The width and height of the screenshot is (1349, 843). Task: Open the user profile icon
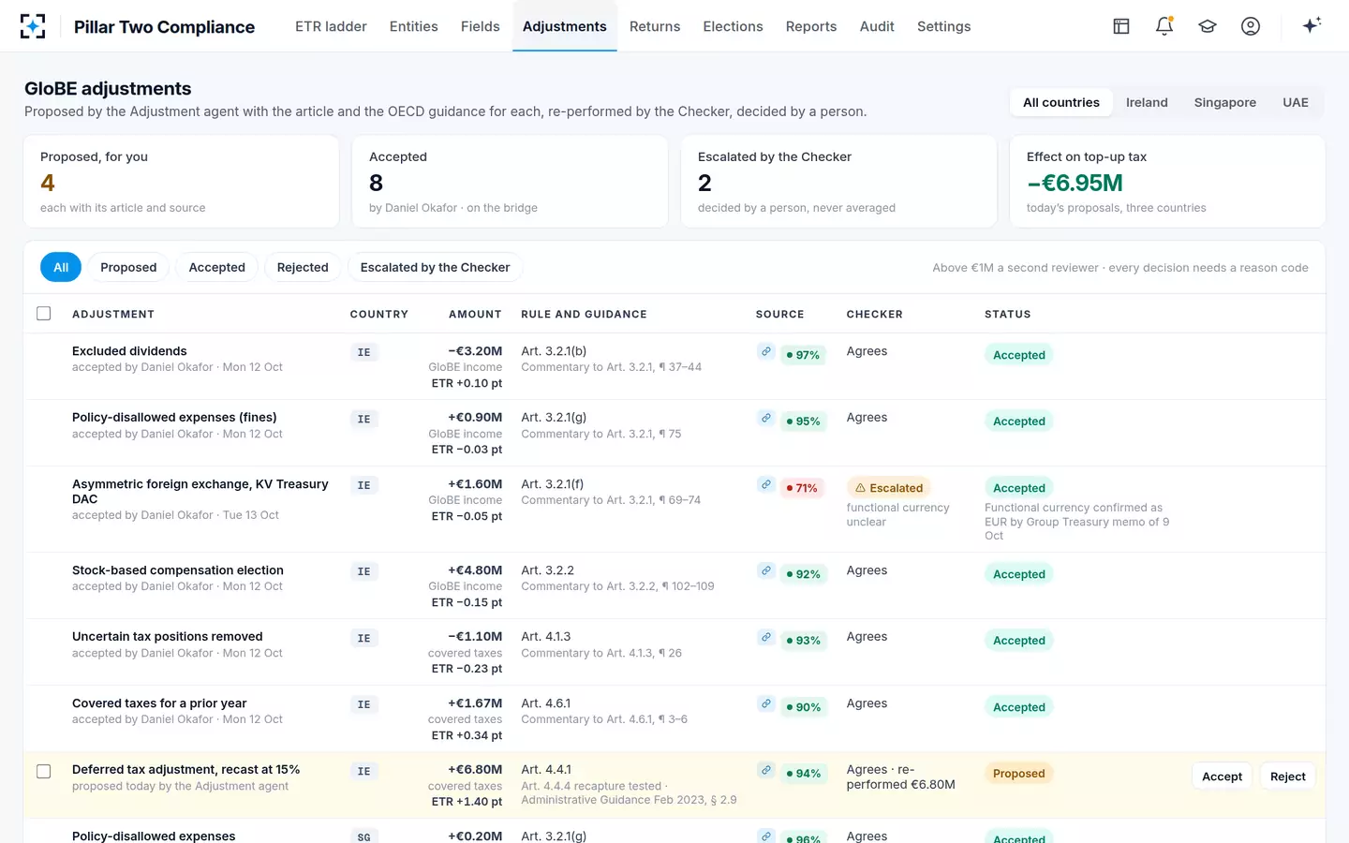coord(1251,26)
